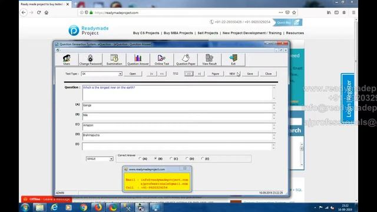Open the View Result toolbar icon
The width and height of the screenshot is (377, 212).
click(x=210, y=59)
